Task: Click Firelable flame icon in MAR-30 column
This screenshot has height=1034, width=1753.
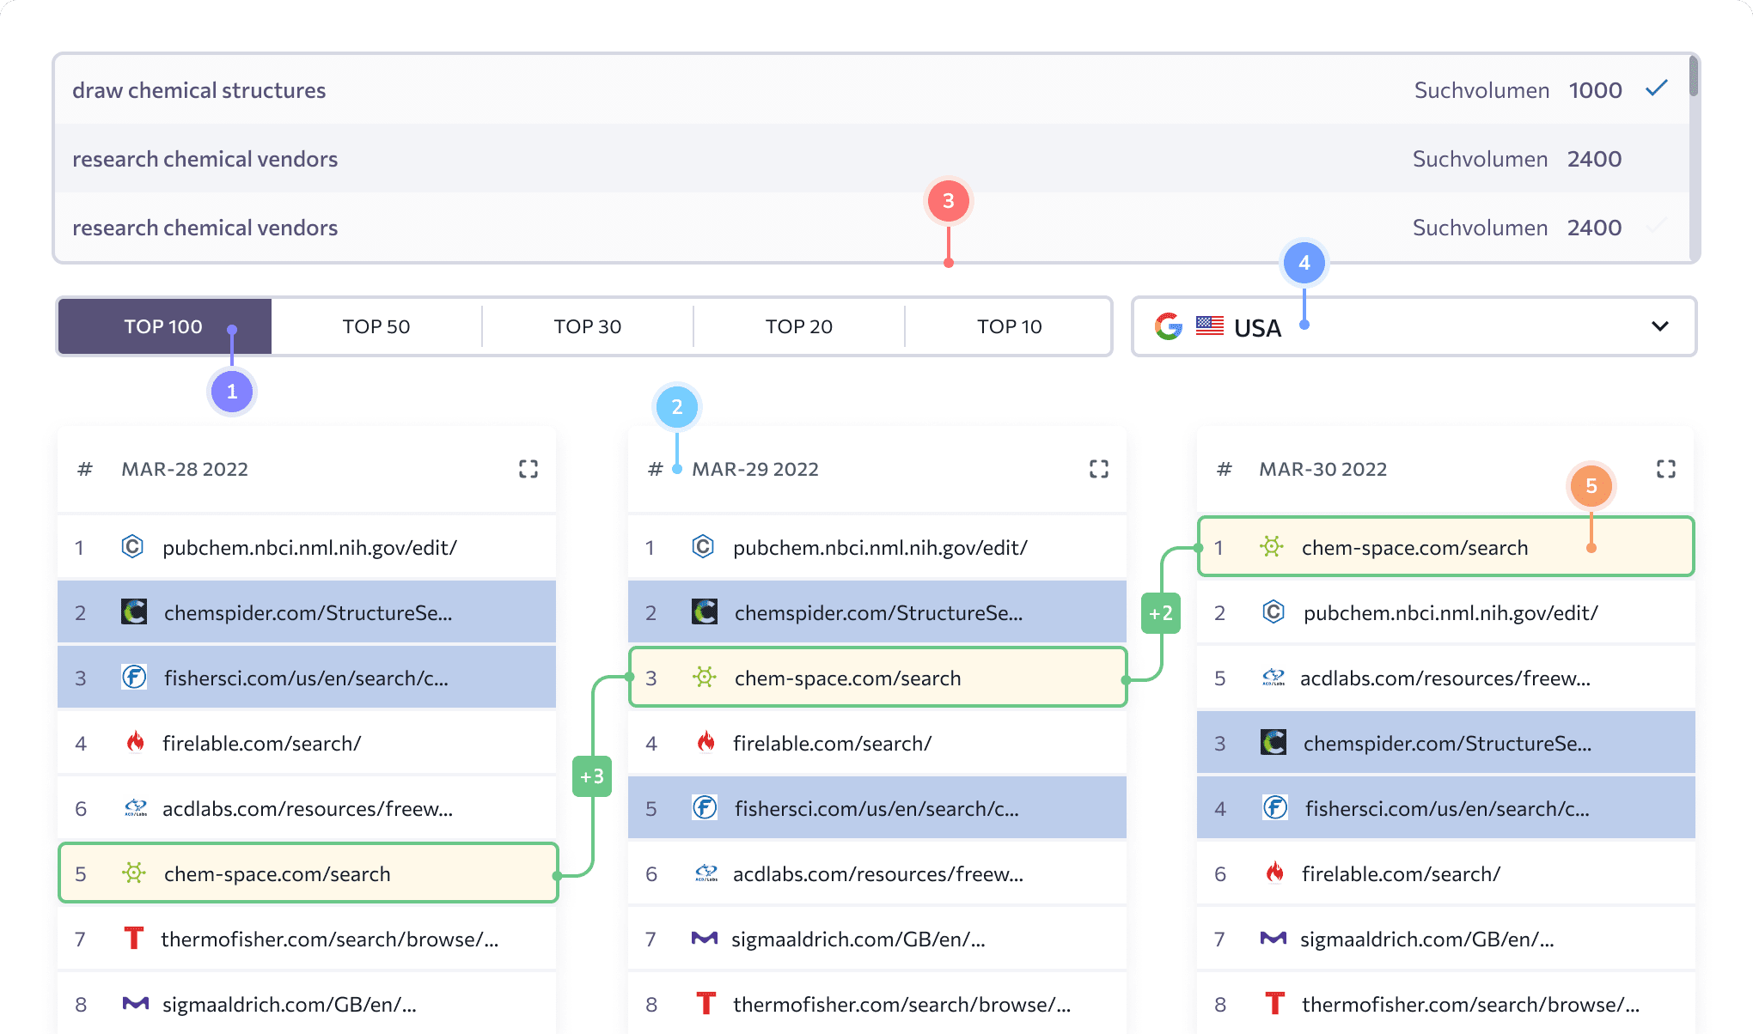Action: [x=1274, y=872]
